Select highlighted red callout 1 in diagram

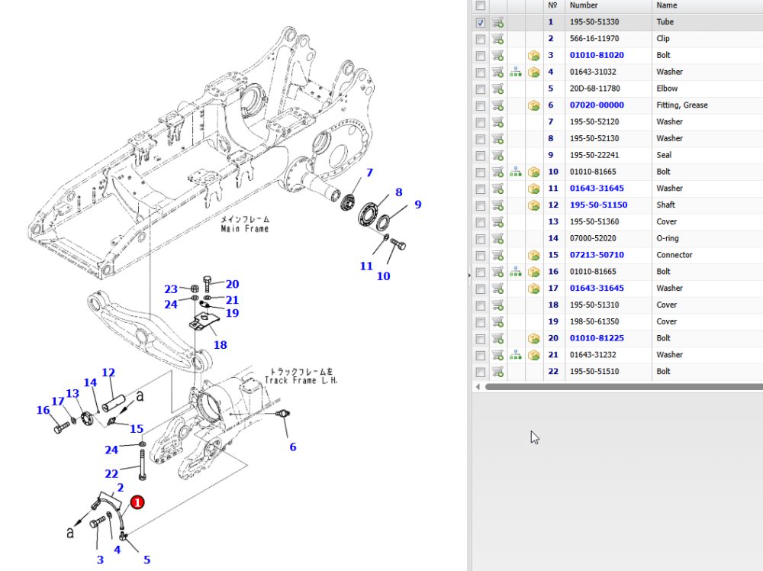137,502
